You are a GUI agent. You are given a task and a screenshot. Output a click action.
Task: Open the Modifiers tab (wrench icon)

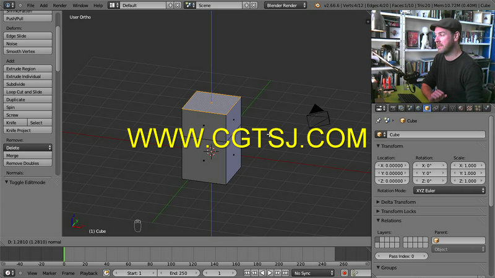(444, 108)
